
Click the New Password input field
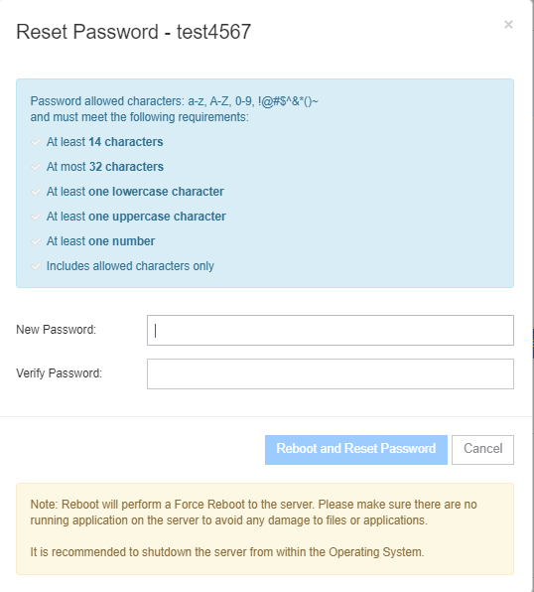[x=331, y=330]
